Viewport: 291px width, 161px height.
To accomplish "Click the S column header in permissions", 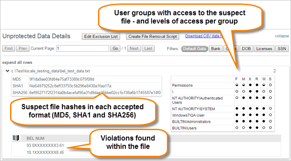I will [270, 79].
